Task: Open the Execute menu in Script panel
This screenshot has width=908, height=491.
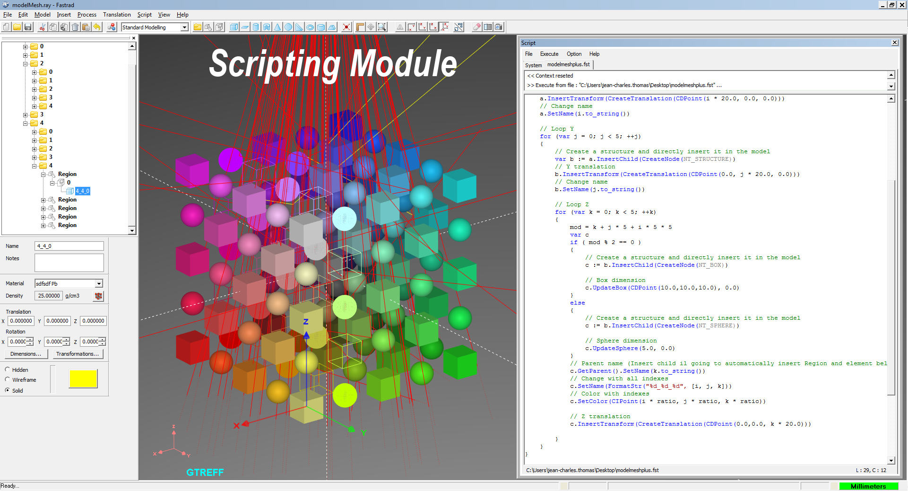Action: [x=549, y=54]
